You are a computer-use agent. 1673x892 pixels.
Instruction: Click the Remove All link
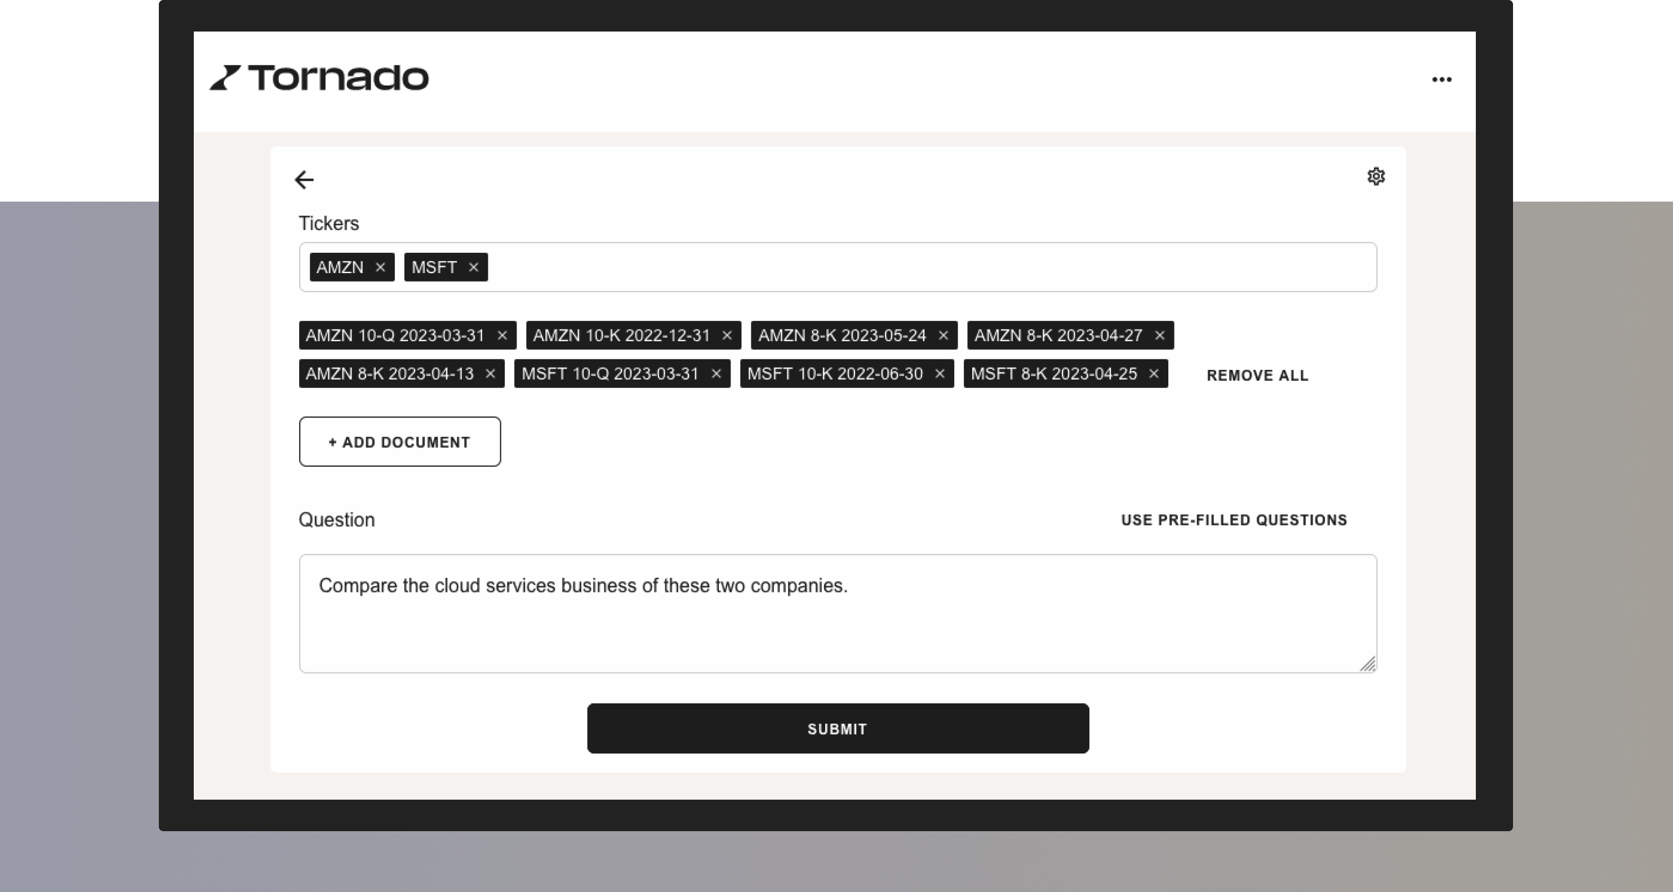(1257, 376)
